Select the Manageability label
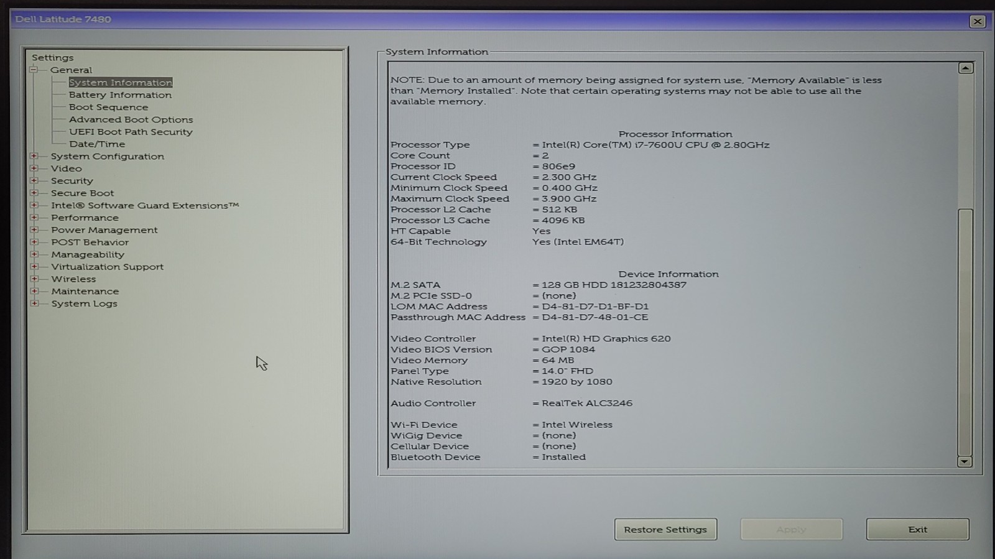This screenshot has height=559, width=995. tap(88, 255)
